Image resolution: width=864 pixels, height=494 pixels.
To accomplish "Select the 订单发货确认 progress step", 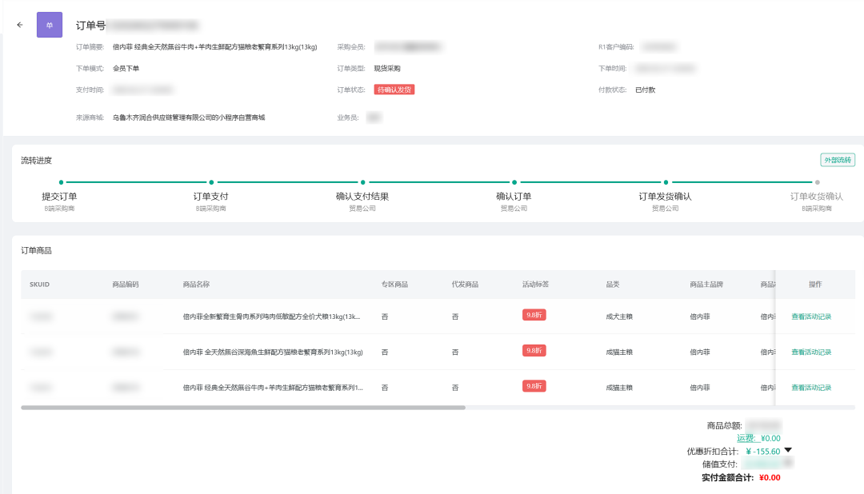I will (665, 196).
